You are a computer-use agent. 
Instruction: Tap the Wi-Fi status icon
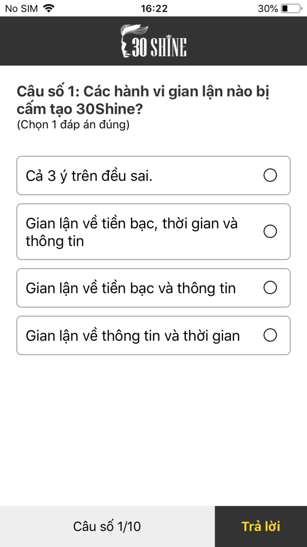coord(49,8)
